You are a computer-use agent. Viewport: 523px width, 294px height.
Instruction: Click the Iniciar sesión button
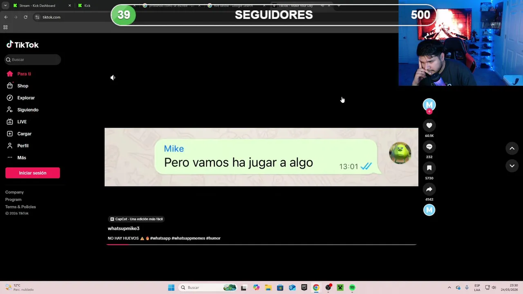point(33,173)
